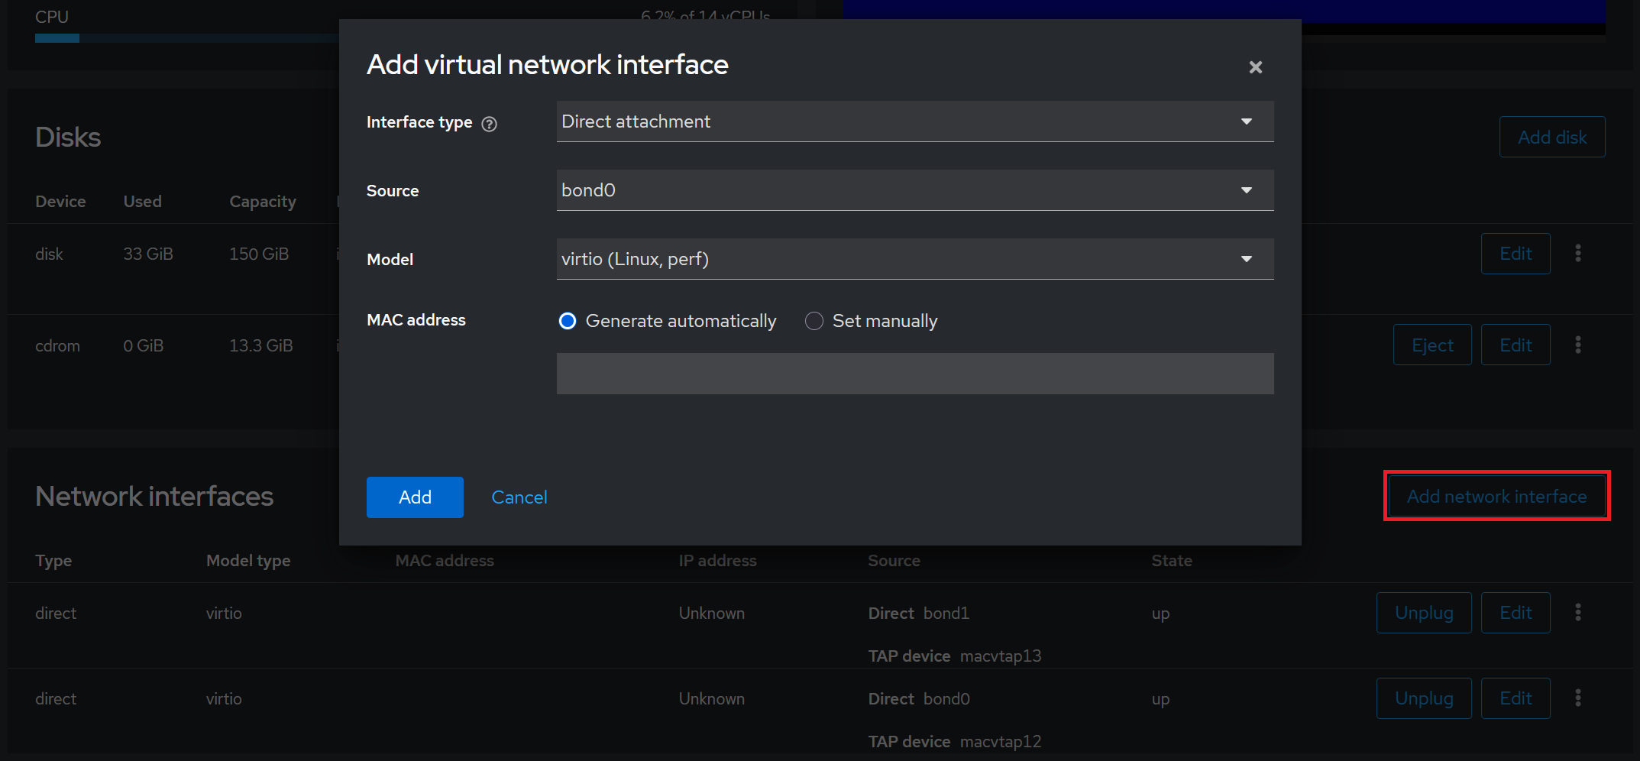
Task: Eject the cdrom device
Action: (1432, 345)
